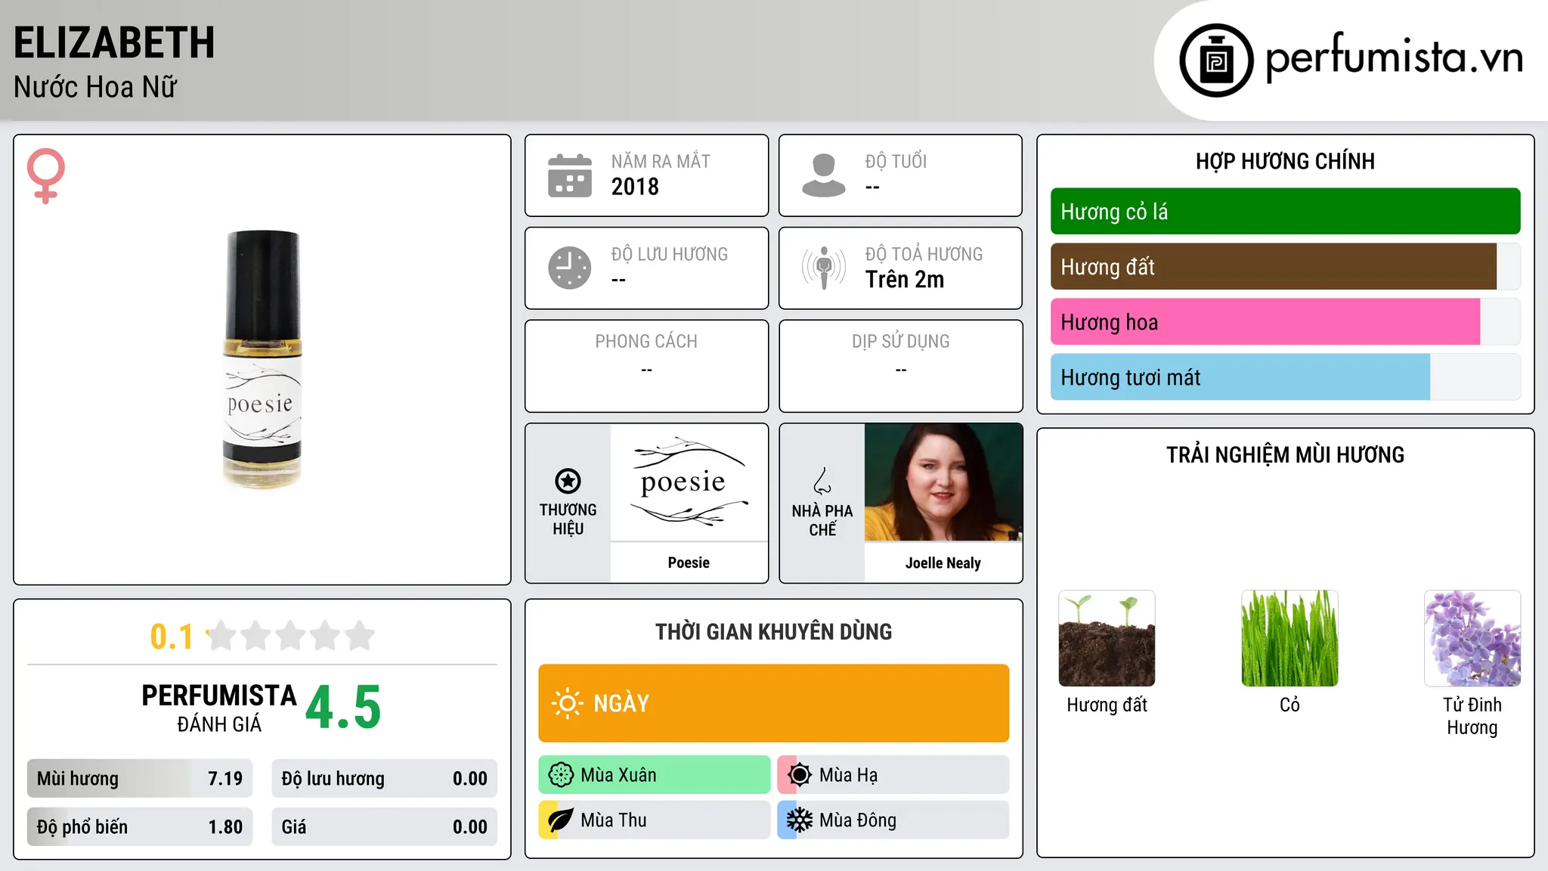1548x871 pixels.
Task: Click the Dịp Sử Dụng heading
Action: pos(901,342)
